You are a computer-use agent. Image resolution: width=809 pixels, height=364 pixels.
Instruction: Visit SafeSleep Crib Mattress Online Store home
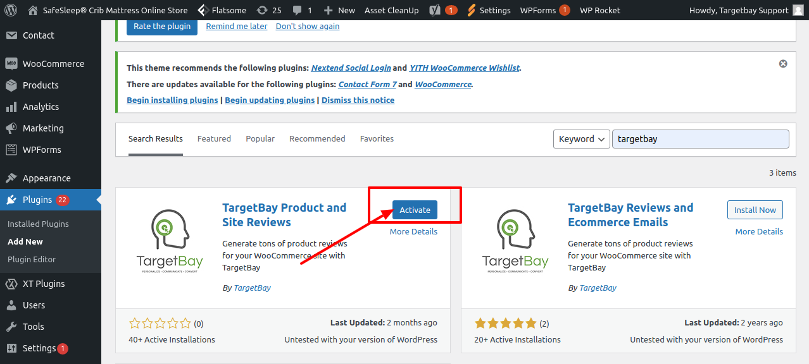(x=108, y=10)
